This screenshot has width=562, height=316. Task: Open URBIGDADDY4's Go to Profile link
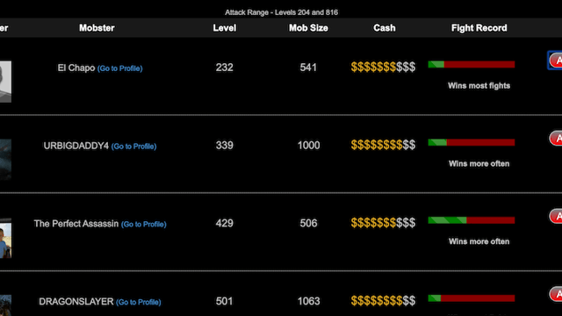[133, 147]
